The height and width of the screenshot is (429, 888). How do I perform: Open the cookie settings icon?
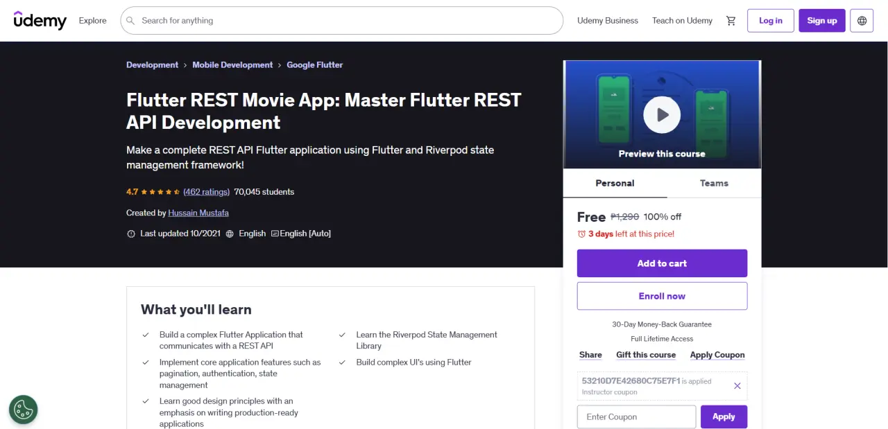tap(24, 409)
